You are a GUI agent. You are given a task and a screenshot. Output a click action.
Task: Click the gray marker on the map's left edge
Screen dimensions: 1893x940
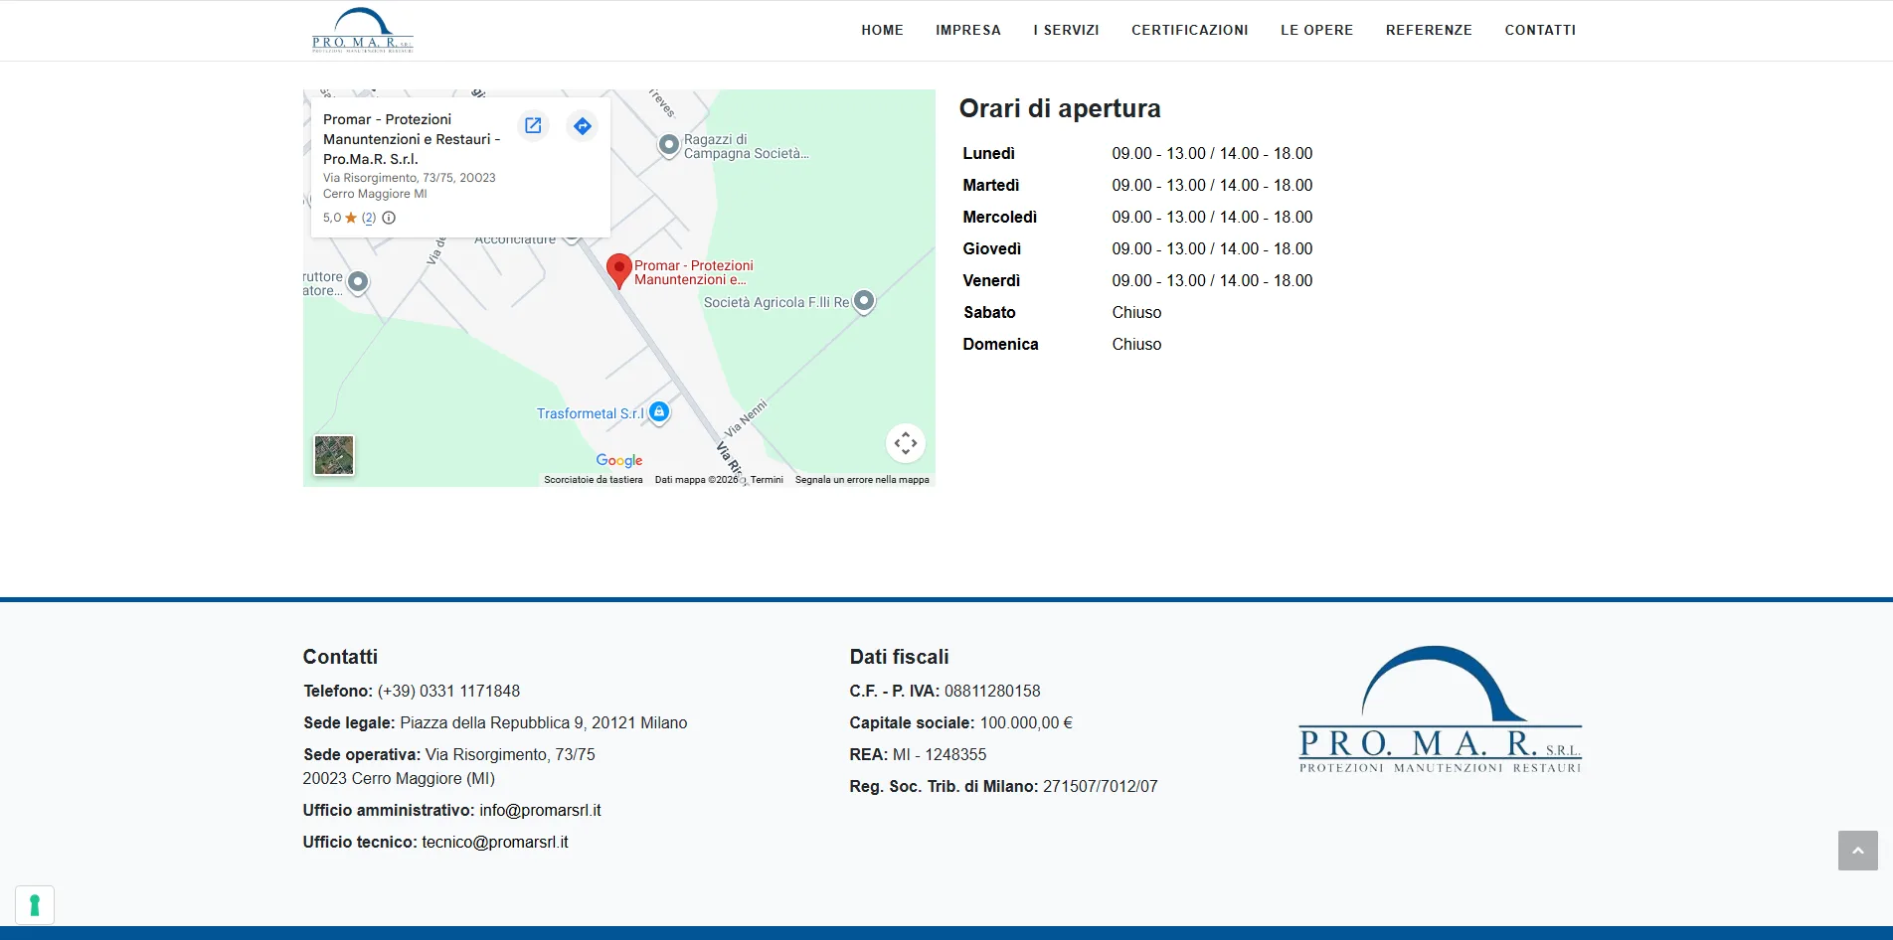pyautogui.click(x=358, y=283)
